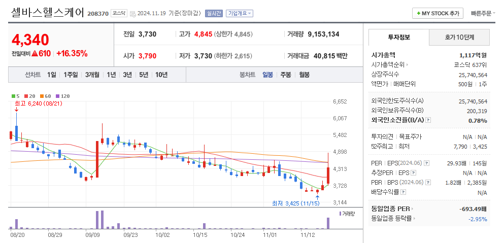
Task: Click latest red candlestick on chart
Action: click(x=328, y=176)
